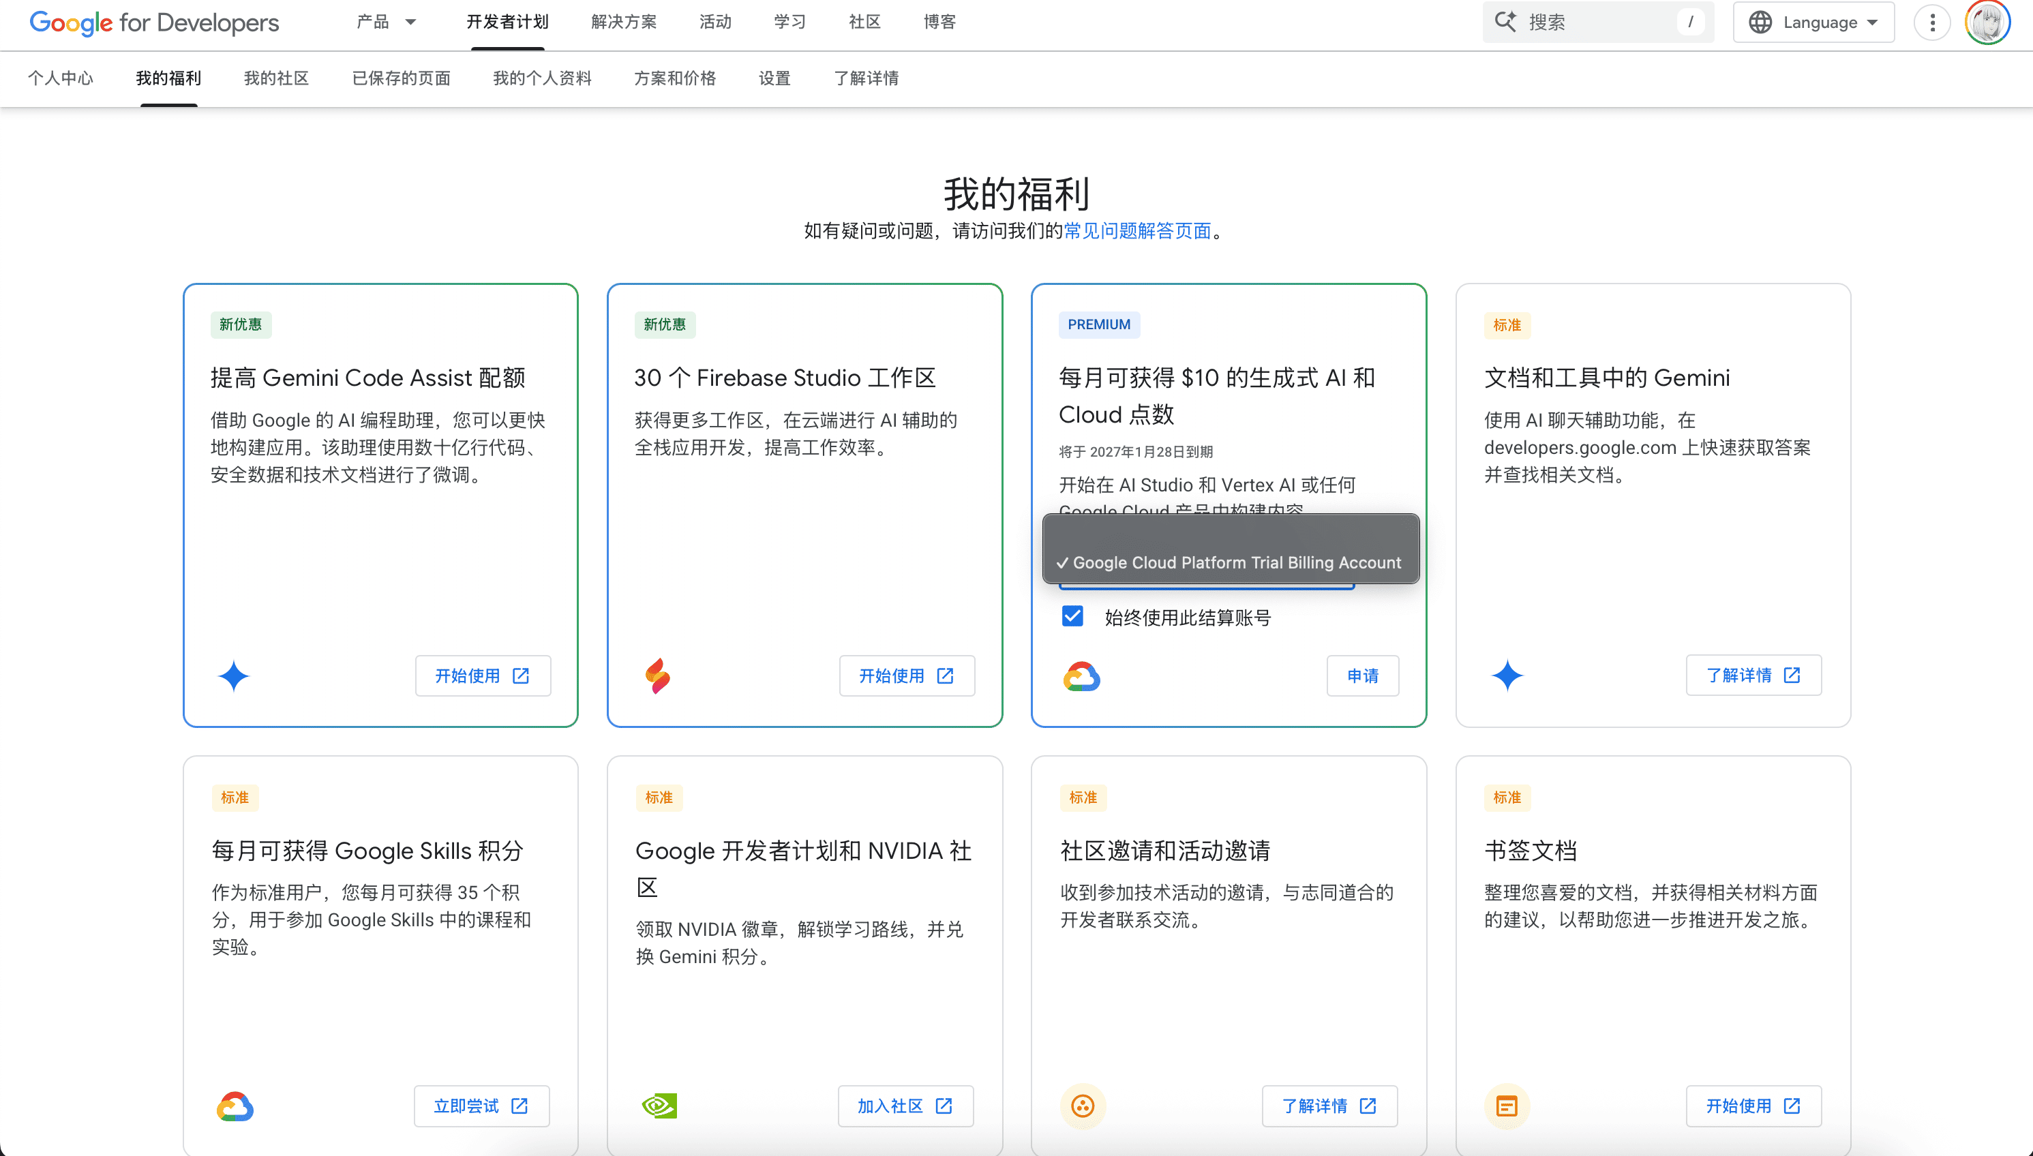The image size is (2033, 1156).
Task: Focus the 搜索 input field
Action: [x=1598, y=22]
